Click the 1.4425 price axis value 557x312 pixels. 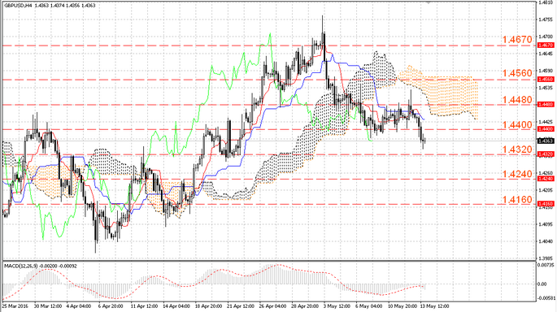click(x=546, y=122)
